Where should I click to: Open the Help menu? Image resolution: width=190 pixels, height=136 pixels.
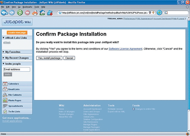(43, 7)
